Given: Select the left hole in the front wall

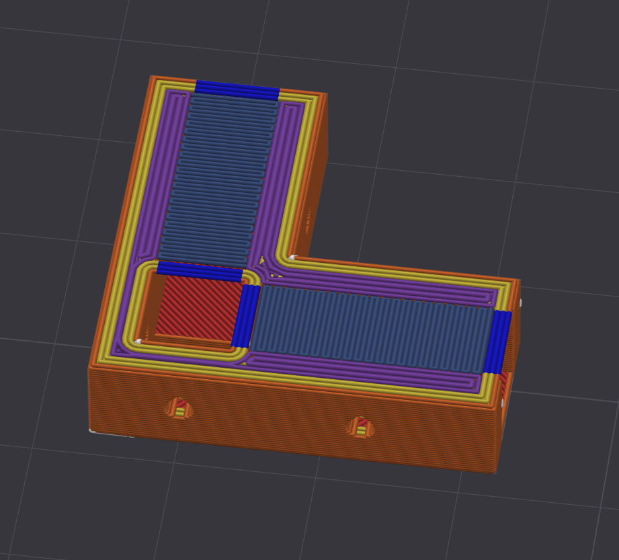Looking at the screenshot, I should point(179,408).
